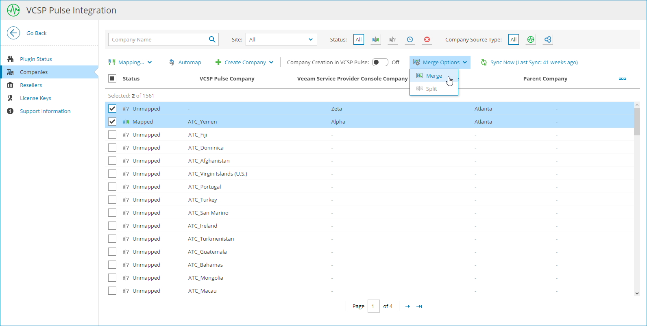Open Support Information in sidebar

click(45, 111)
